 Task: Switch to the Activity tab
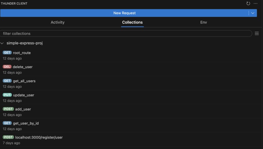click(57, 22)
